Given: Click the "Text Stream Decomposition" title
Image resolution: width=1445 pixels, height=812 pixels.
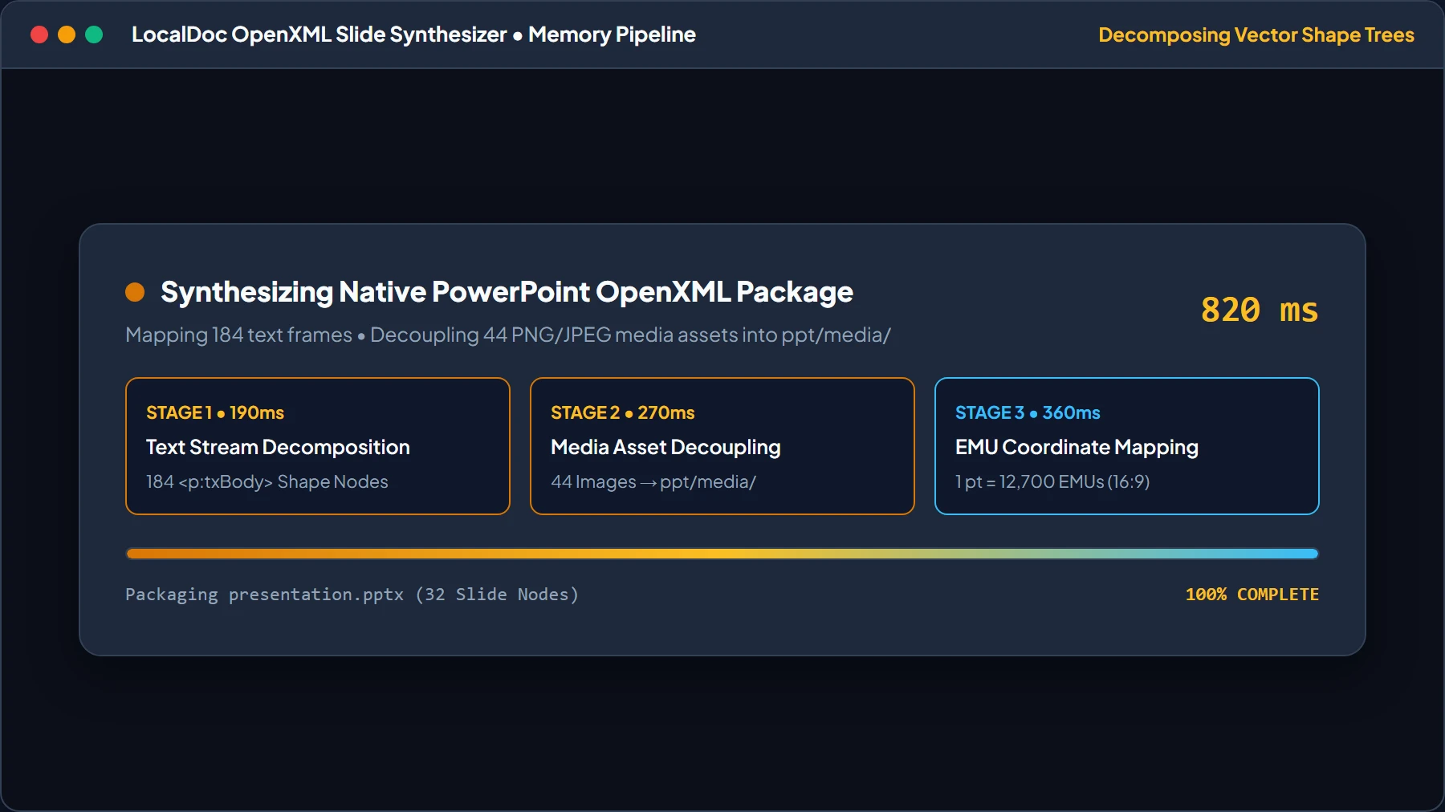Looking at the screenshot, I should [x=278, y=447].
